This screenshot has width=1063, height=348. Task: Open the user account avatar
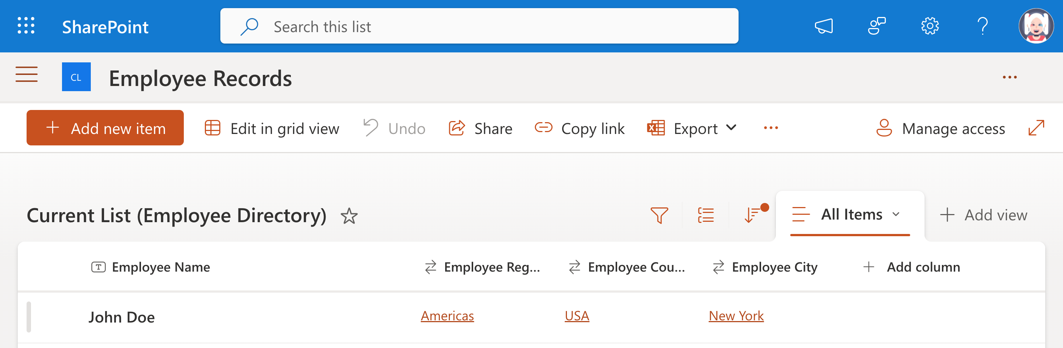pyautogui.click(x=1036, y=27)
